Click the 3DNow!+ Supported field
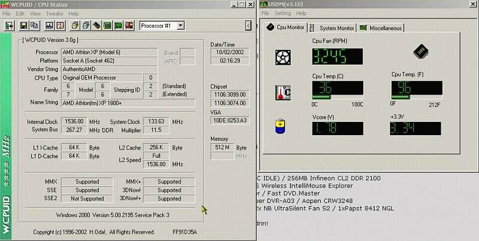Screen dimensions: 479x241 [x=169, y=199]
